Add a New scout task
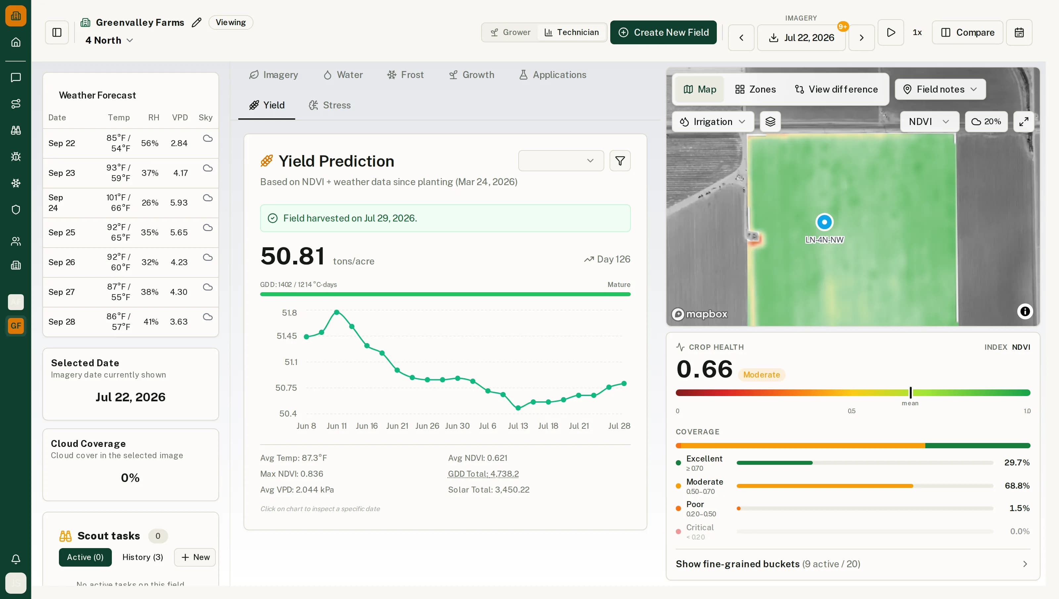 195,557
